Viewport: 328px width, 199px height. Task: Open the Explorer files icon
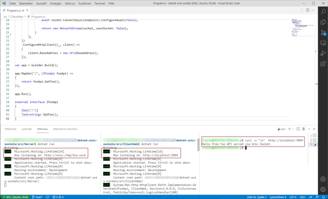tap(323, 22)
